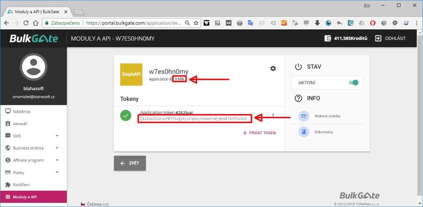Click ODHLÁSIT to log out

[x=390, y=38]
